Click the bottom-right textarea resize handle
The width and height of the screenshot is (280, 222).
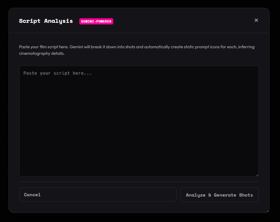pos(257,175)
